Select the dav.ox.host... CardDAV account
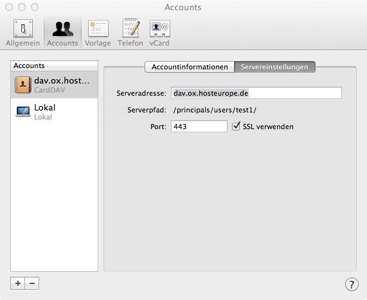Viewport: 367px width, 300px height. (x=54, y=85)
